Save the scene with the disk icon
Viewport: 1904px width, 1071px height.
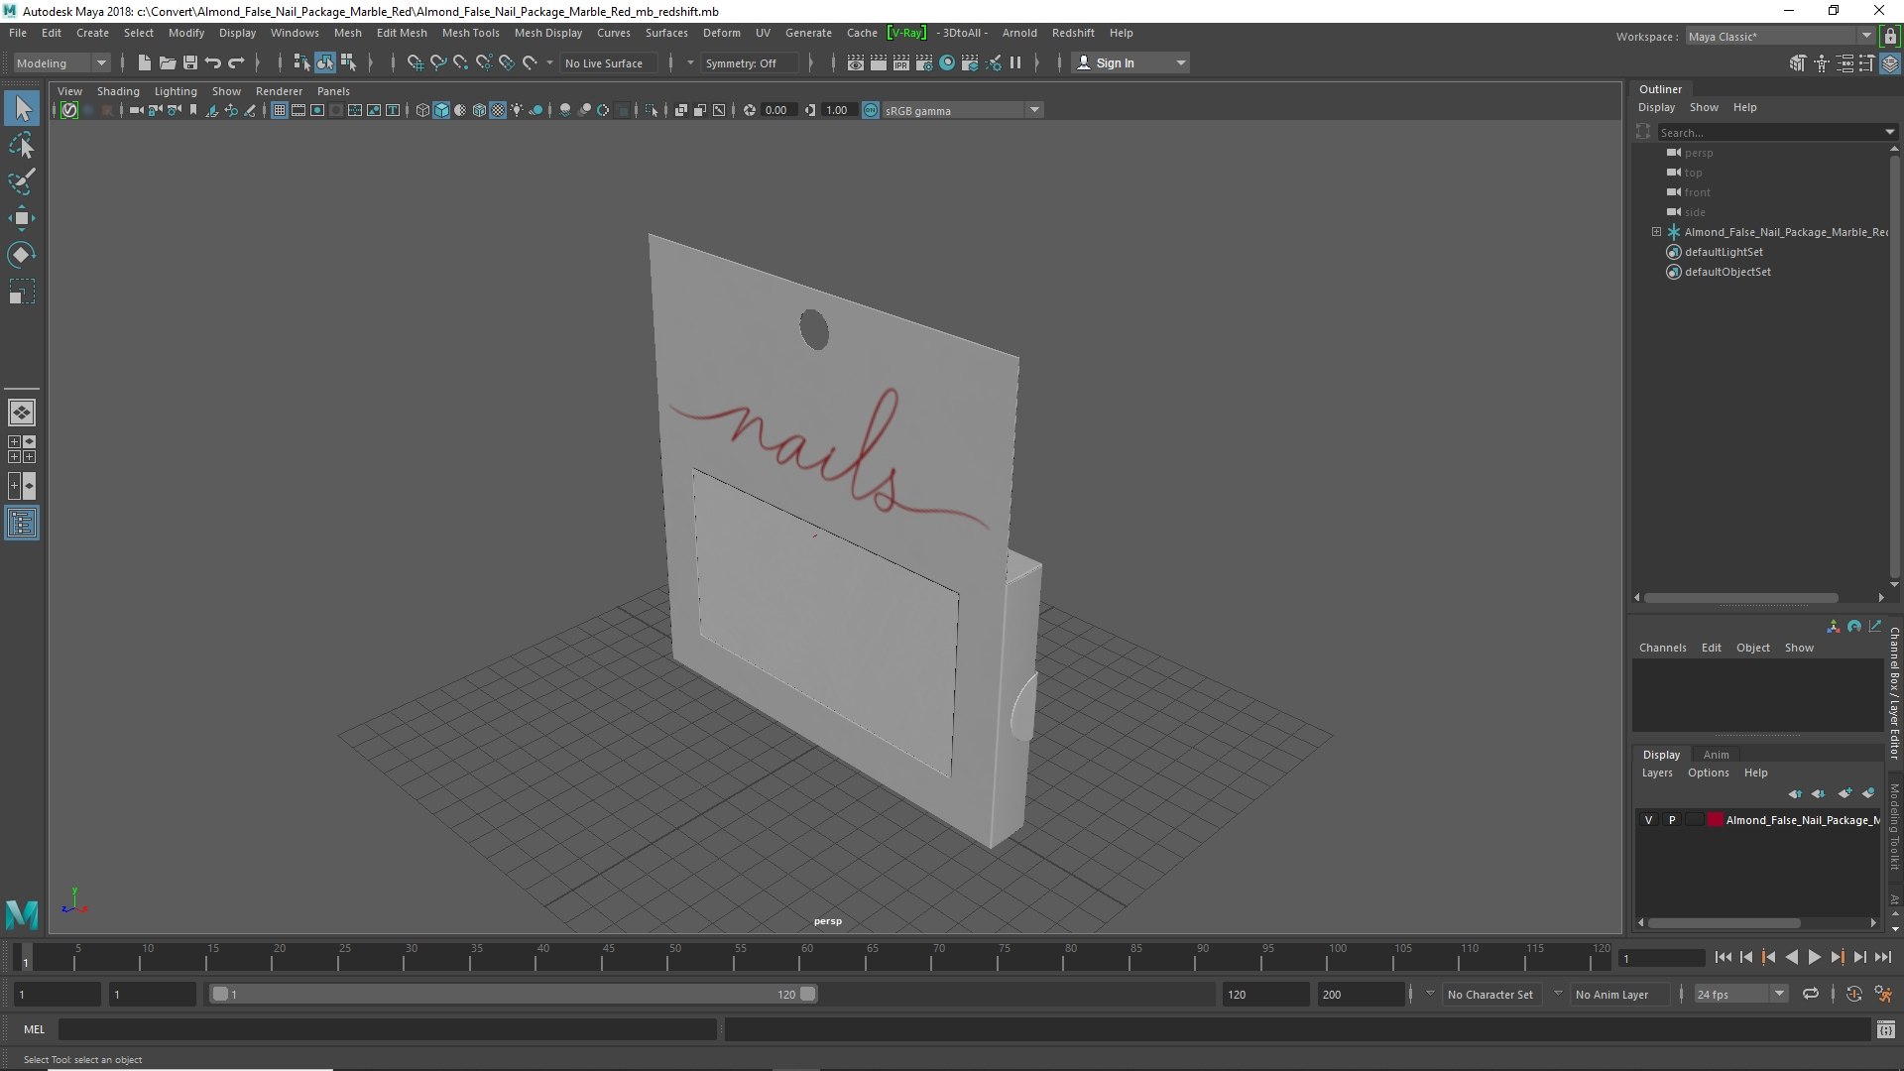tap(189, 62)
